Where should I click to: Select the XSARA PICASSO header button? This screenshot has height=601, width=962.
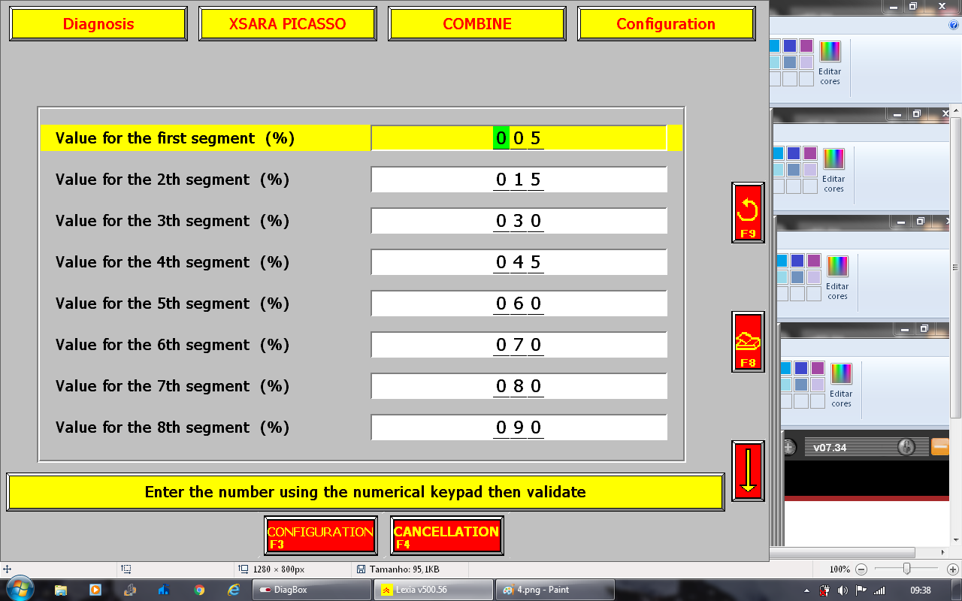[x=288, y=24]
